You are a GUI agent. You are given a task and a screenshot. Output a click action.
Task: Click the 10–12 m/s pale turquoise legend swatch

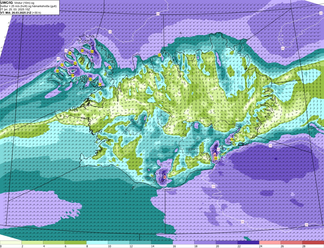119,242
